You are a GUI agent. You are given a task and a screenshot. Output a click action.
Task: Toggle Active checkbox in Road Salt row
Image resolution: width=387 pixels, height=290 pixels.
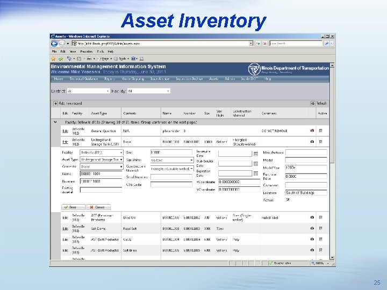pyautogui.click(x=320, y=228)
